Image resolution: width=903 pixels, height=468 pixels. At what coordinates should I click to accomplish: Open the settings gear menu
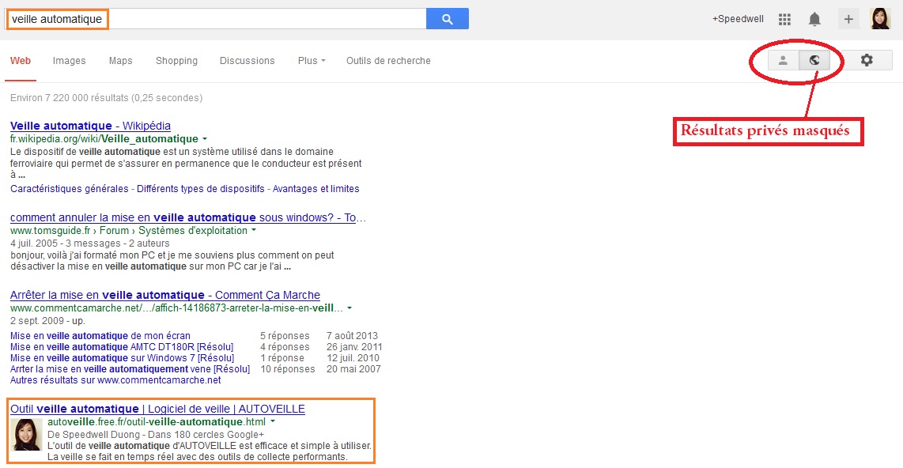pyautogui.click(x=867, y=60)
